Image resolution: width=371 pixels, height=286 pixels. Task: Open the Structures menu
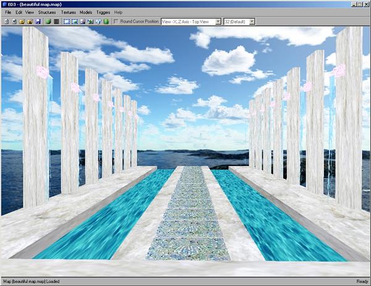(46, 12)
